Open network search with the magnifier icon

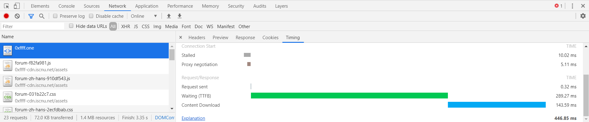[x=42, y=16]
